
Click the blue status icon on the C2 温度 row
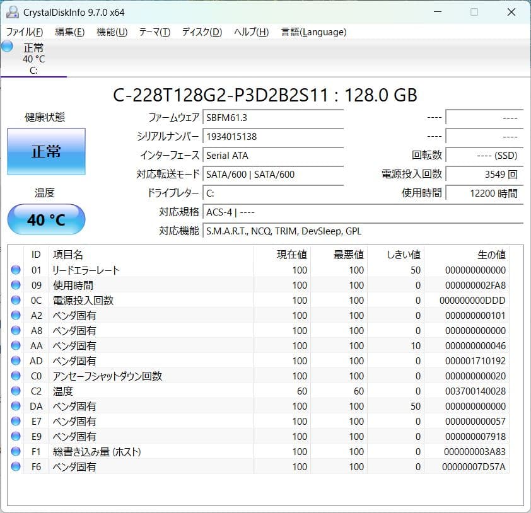(x=16, y=391)
